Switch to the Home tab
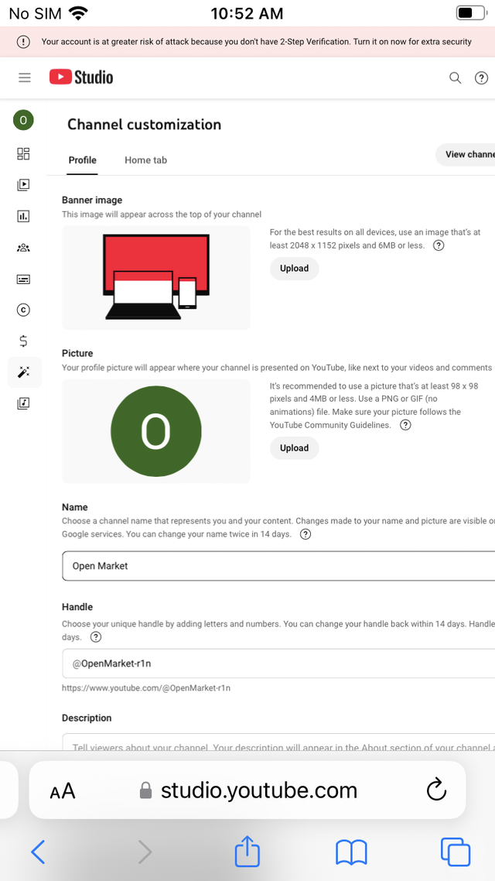The height and width of the screenshot is (881, 495). [x=146, y=160]
